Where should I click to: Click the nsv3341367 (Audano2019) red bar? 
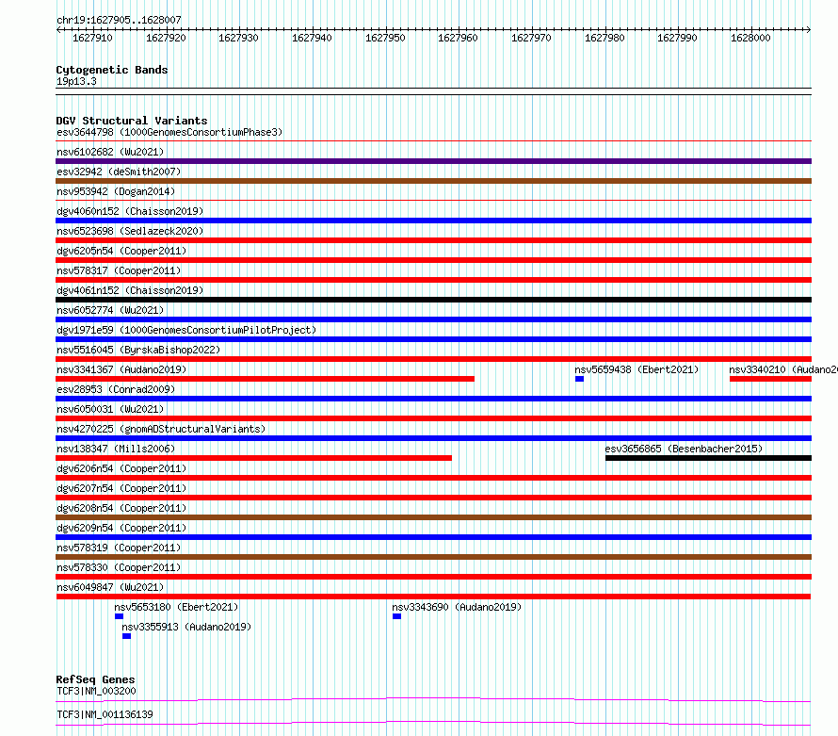coord(266,379)
